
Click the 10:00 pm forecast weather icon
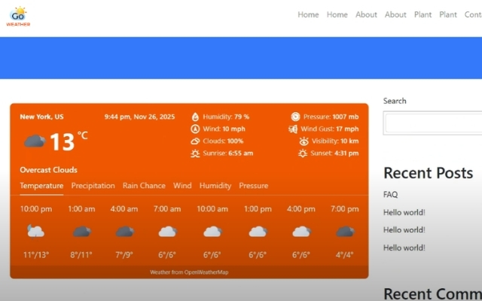pyautogui.click(x=35, y=232)
